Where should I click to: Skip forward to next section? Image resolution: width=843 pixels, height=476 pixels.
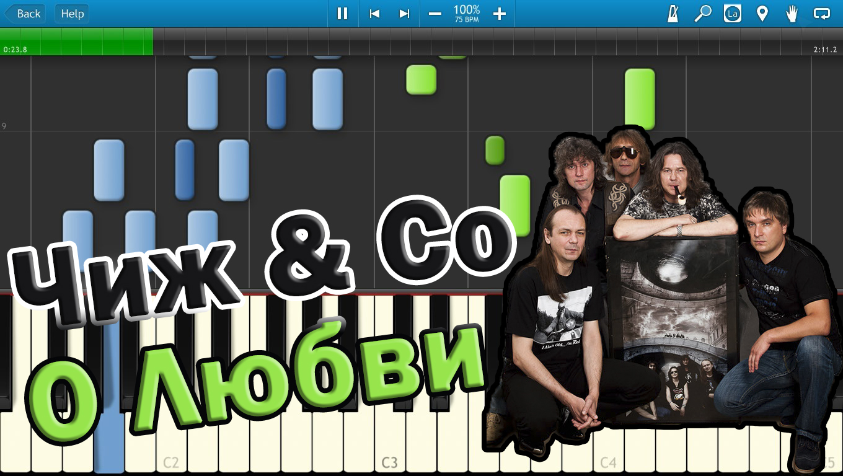(404, 14)
